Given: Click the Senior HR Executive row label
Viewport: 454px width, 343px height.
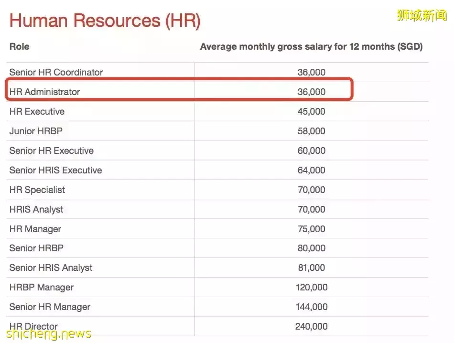Looking at the screenshot, I should click(x=51, y=151).
